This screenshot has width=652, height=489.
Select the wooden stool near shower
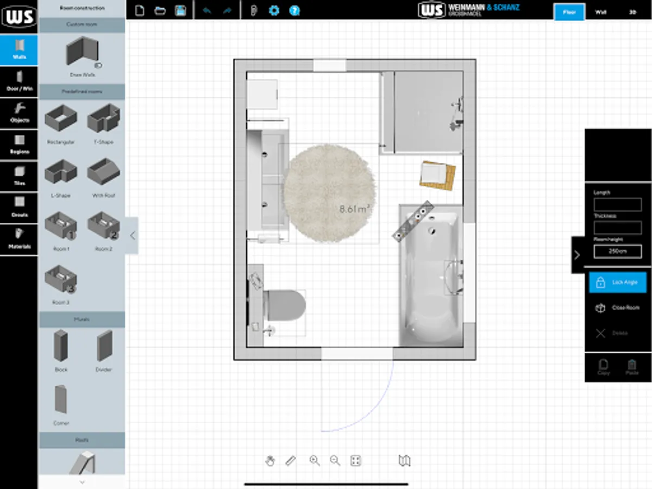click(438, 175)
